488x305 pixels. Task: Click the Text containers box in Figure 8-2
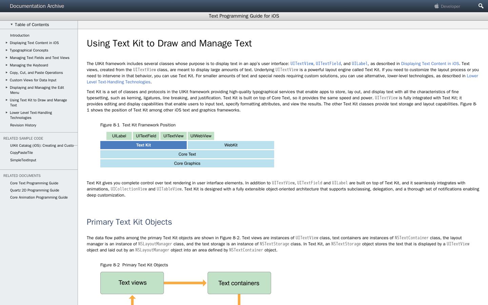[239, 283]
